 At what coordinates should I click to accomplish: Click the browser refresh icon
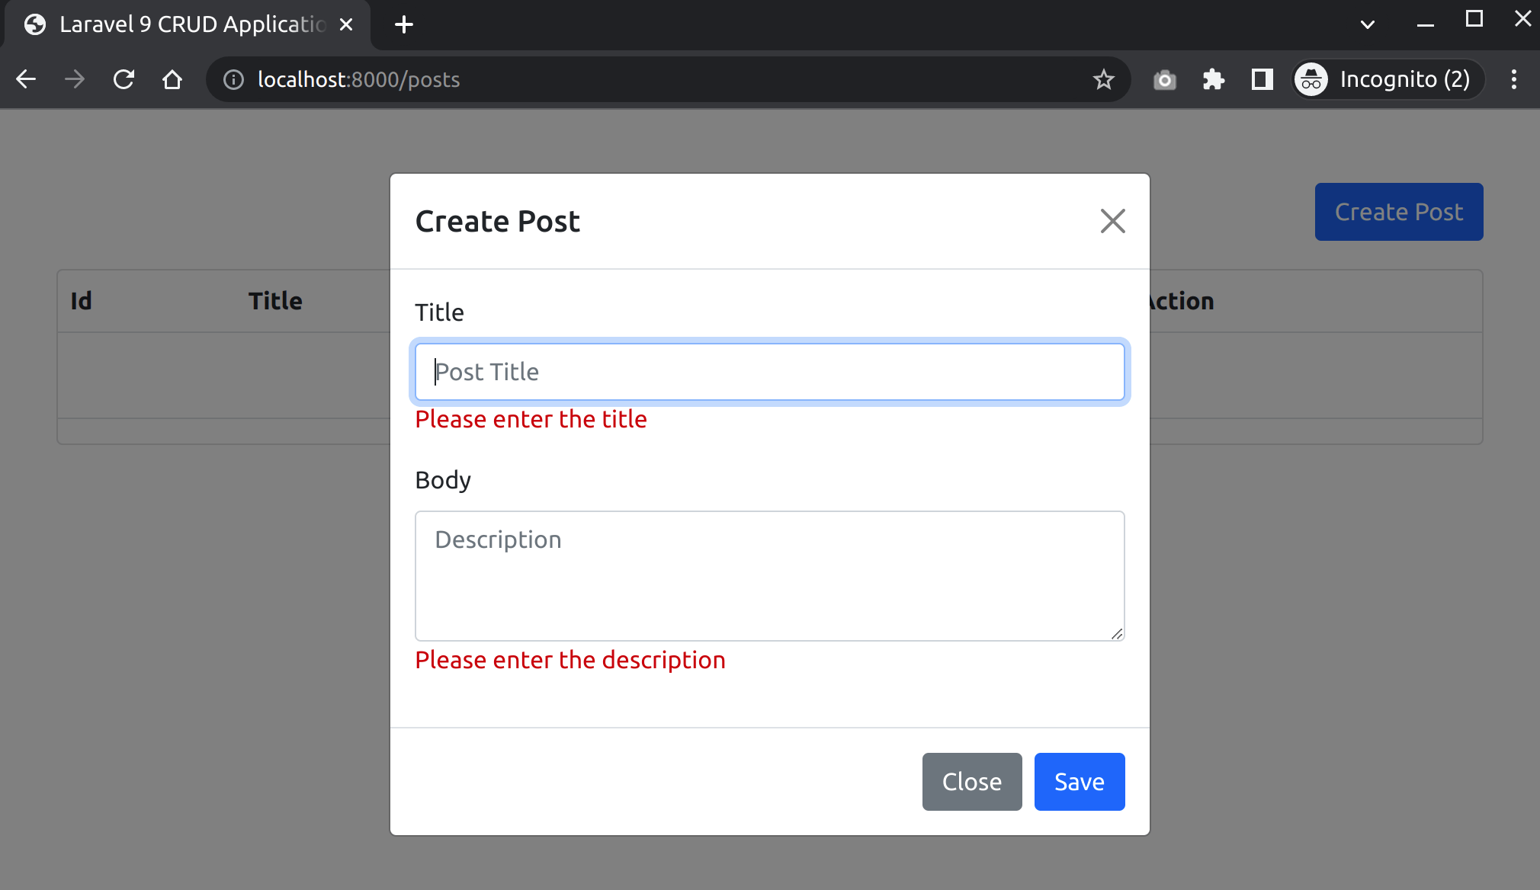click(x=124, y=79)
